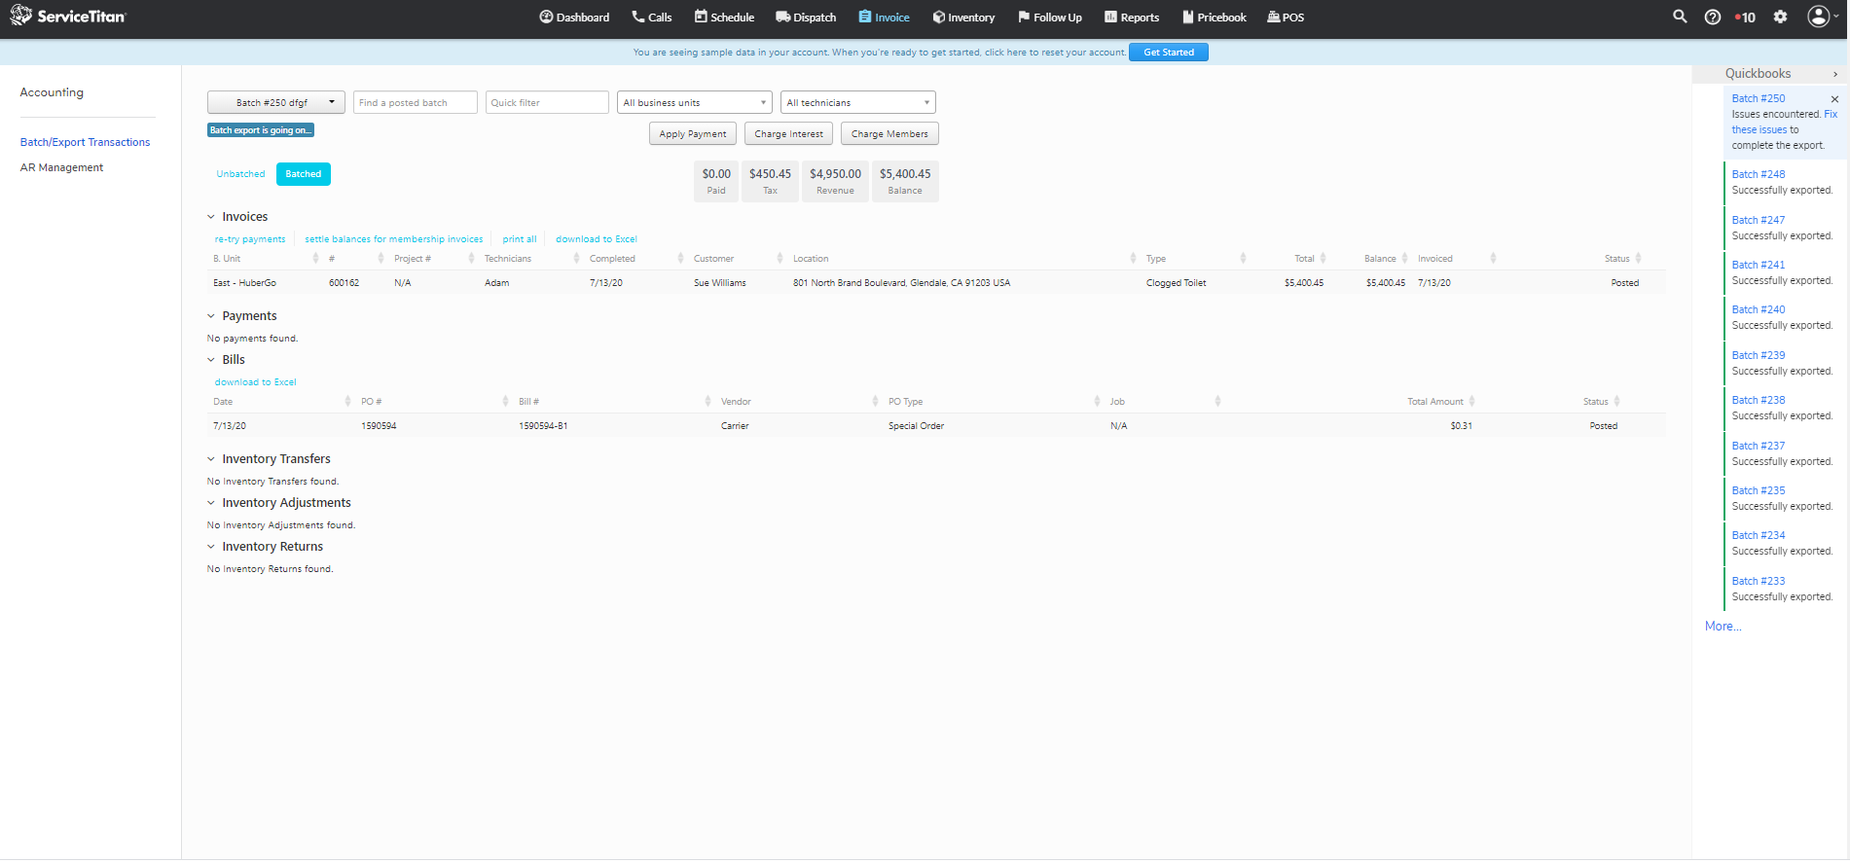Collapse the Inventory Returns section

211,547
